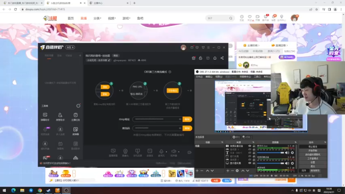Copy the 推流码 with the orange button
This screenshot has height=194, width=345.
[187, 128]
